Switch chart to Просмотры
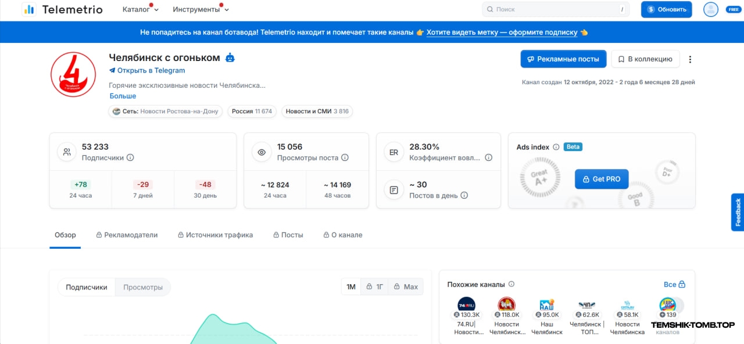 (x=143, y=287)
